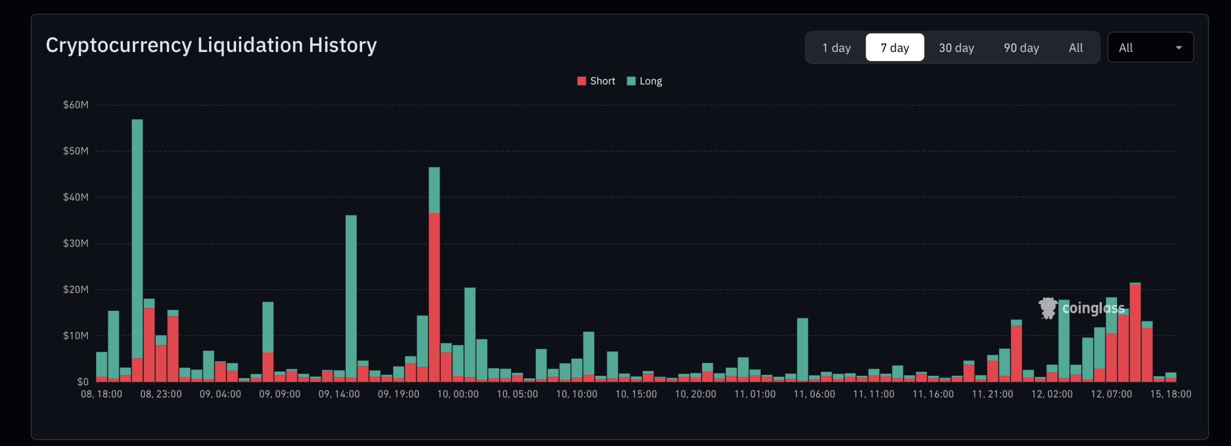1231x446 pixels.
Task: Click the green Long legend swatch
Action: point(631,81)
